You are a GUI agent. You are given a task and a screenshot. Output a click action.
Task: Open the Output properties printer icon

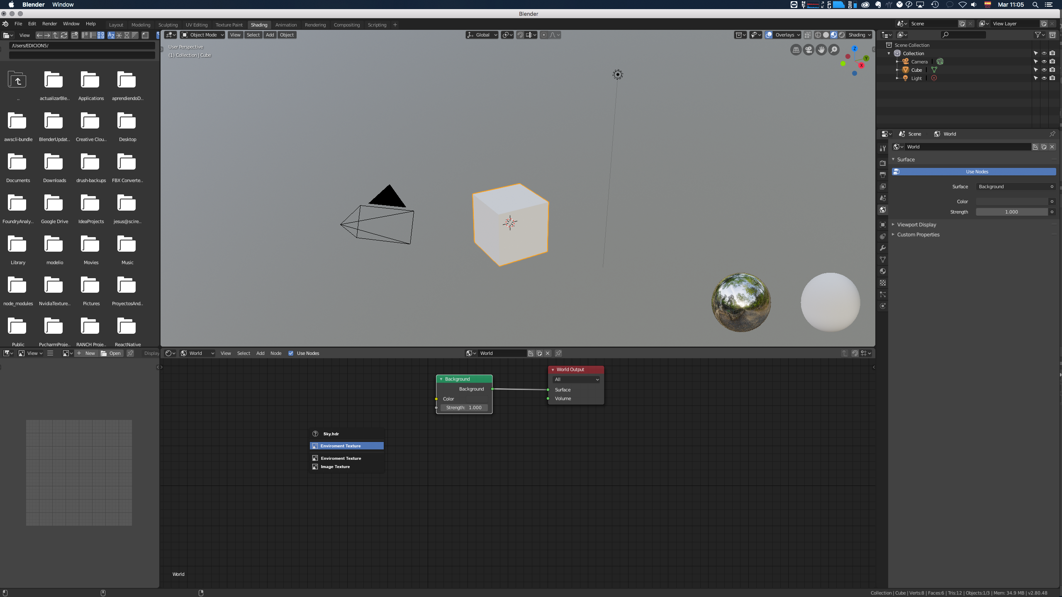point(883,175)
